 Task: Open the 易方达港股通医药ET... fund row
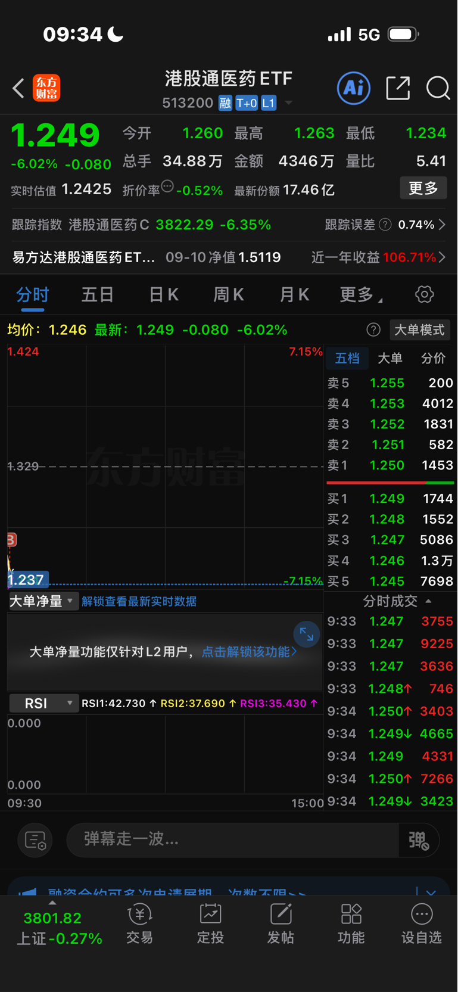(x=229, y=257)
